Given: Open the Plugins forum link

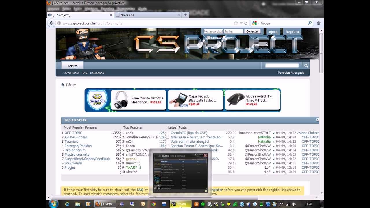Looking at the screenshot, I should point(70,168).
